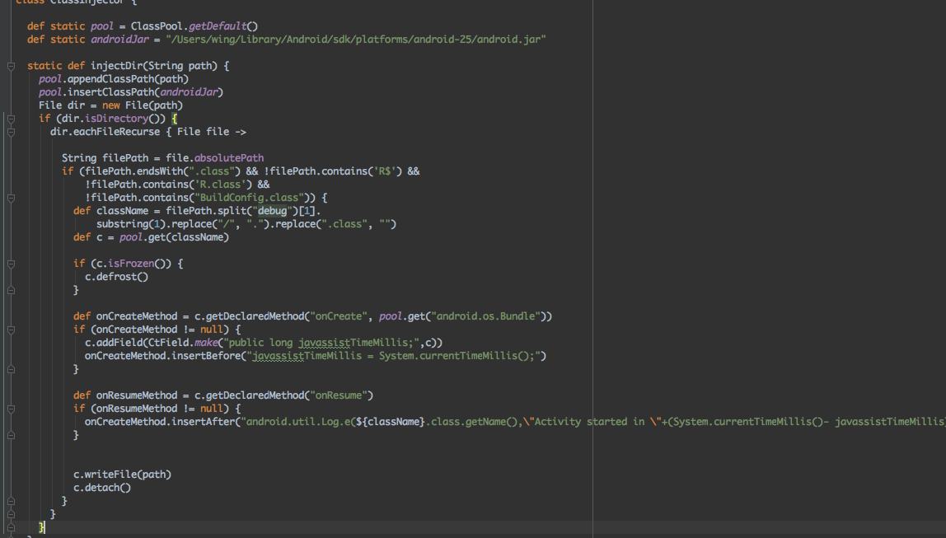Image resolution: width=946 pixels, height=538 pixels.
Task: Click the absolutePath property
Action: click(228, 158)
